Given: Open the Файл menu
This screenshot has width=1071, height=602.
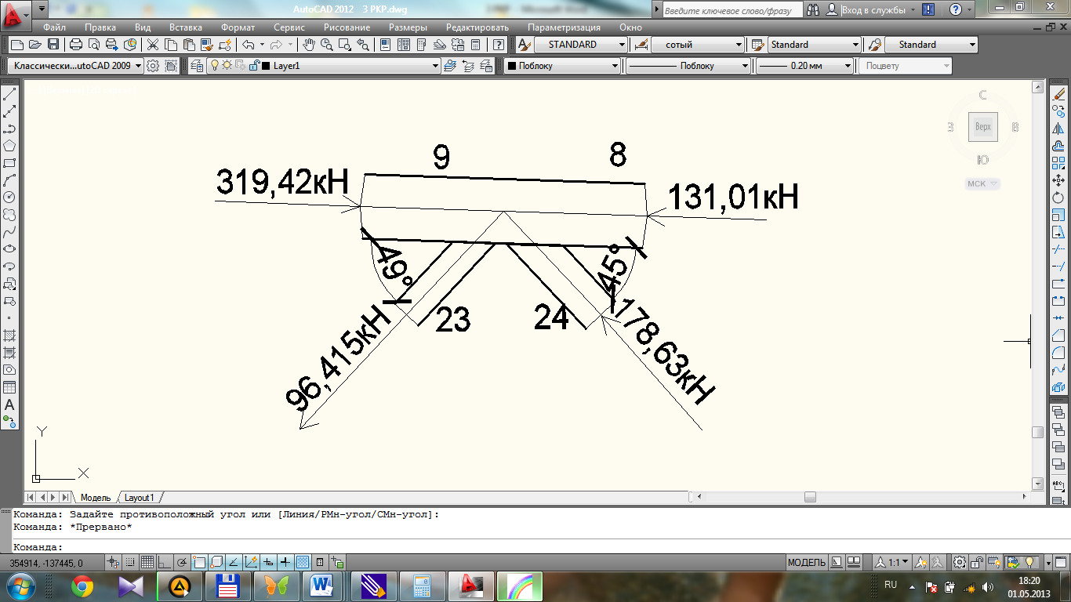Looking at the screenshot, I should pyautogui.click(x=55, y=27).
